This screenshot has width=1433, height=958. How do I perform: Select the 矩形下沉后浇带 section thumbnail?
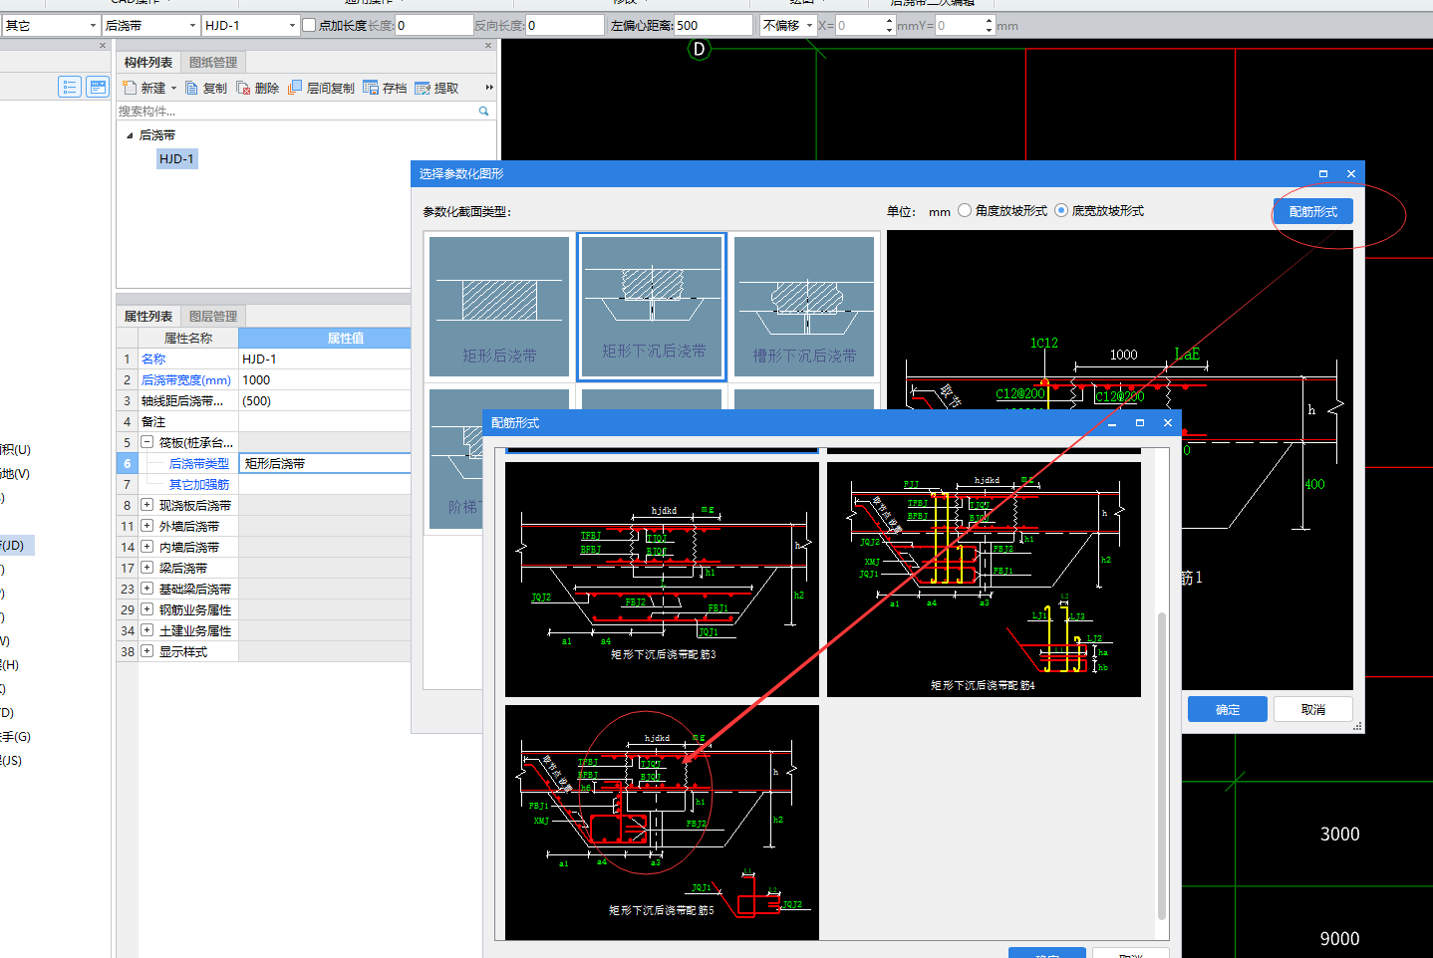(652, 307)
